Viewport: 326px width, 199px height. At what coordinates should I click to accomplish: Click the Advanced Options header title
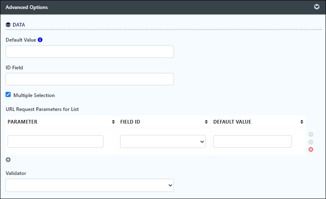tap(27, 7)
